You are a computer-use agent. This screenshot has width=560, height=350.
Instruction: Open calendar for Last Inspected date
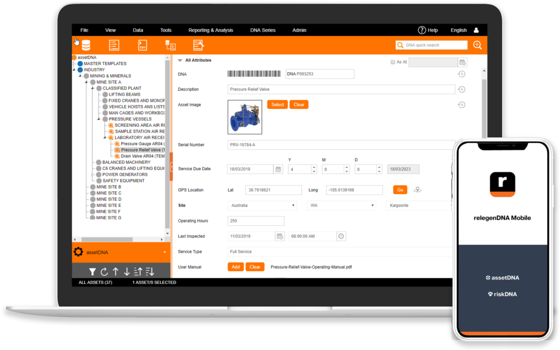point(280,236)
